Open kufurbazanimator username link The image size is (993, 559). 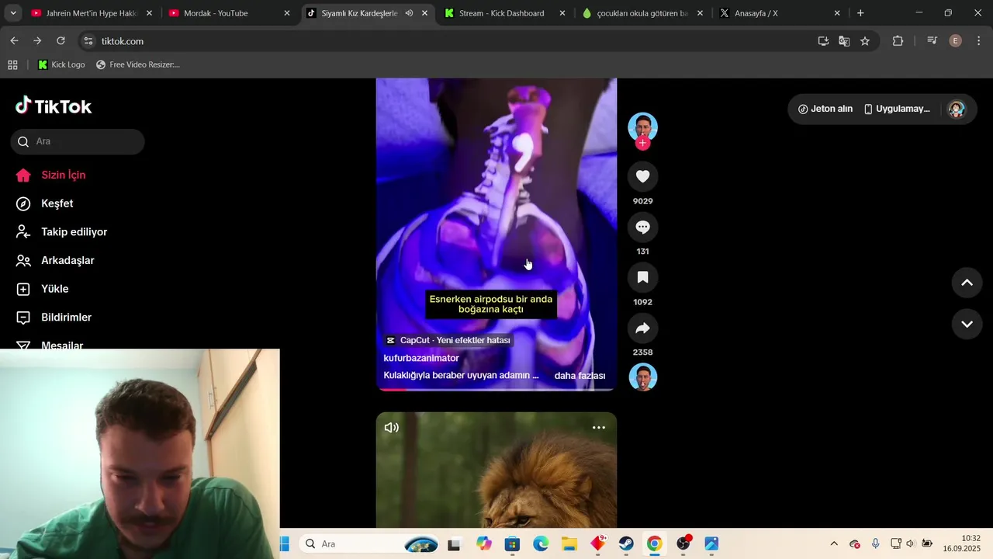[421, 358]
